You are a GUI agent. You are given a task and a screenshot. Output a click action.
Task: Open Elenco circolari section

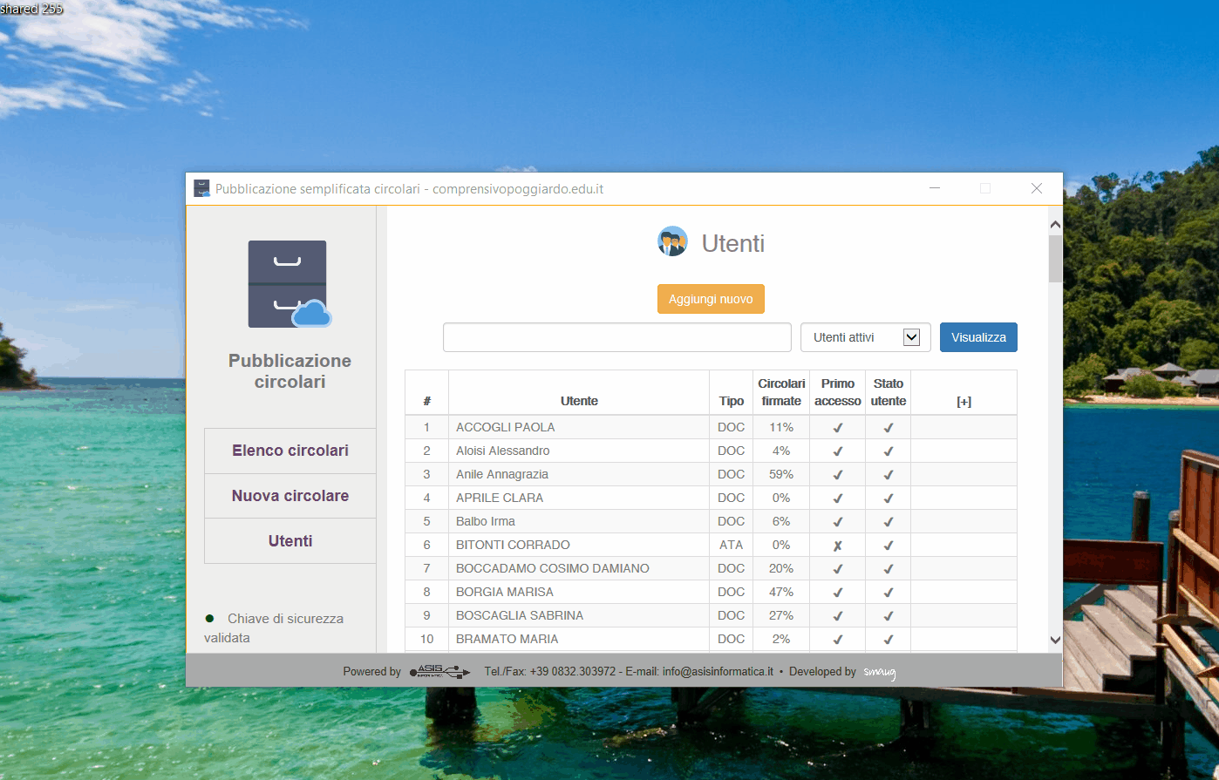[x=290, y=451]
